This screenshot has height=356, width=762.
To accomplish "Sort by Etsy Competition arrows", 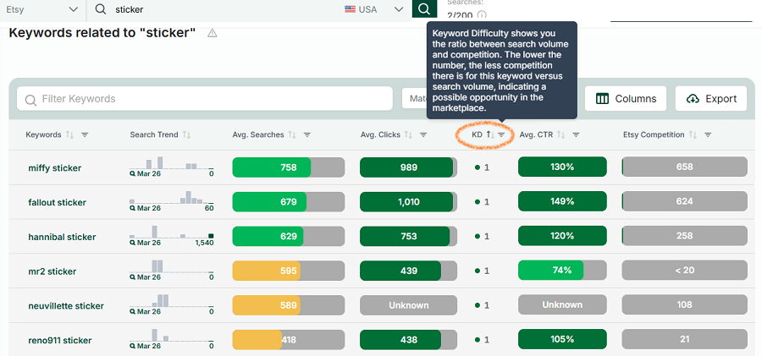I will (693, 134).
